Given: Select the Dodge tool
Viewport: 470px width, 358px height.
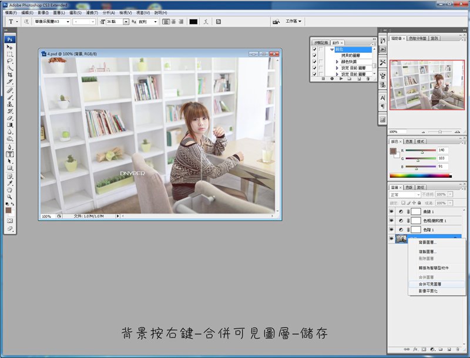Looking at the screenshot, I should point(9,139).
